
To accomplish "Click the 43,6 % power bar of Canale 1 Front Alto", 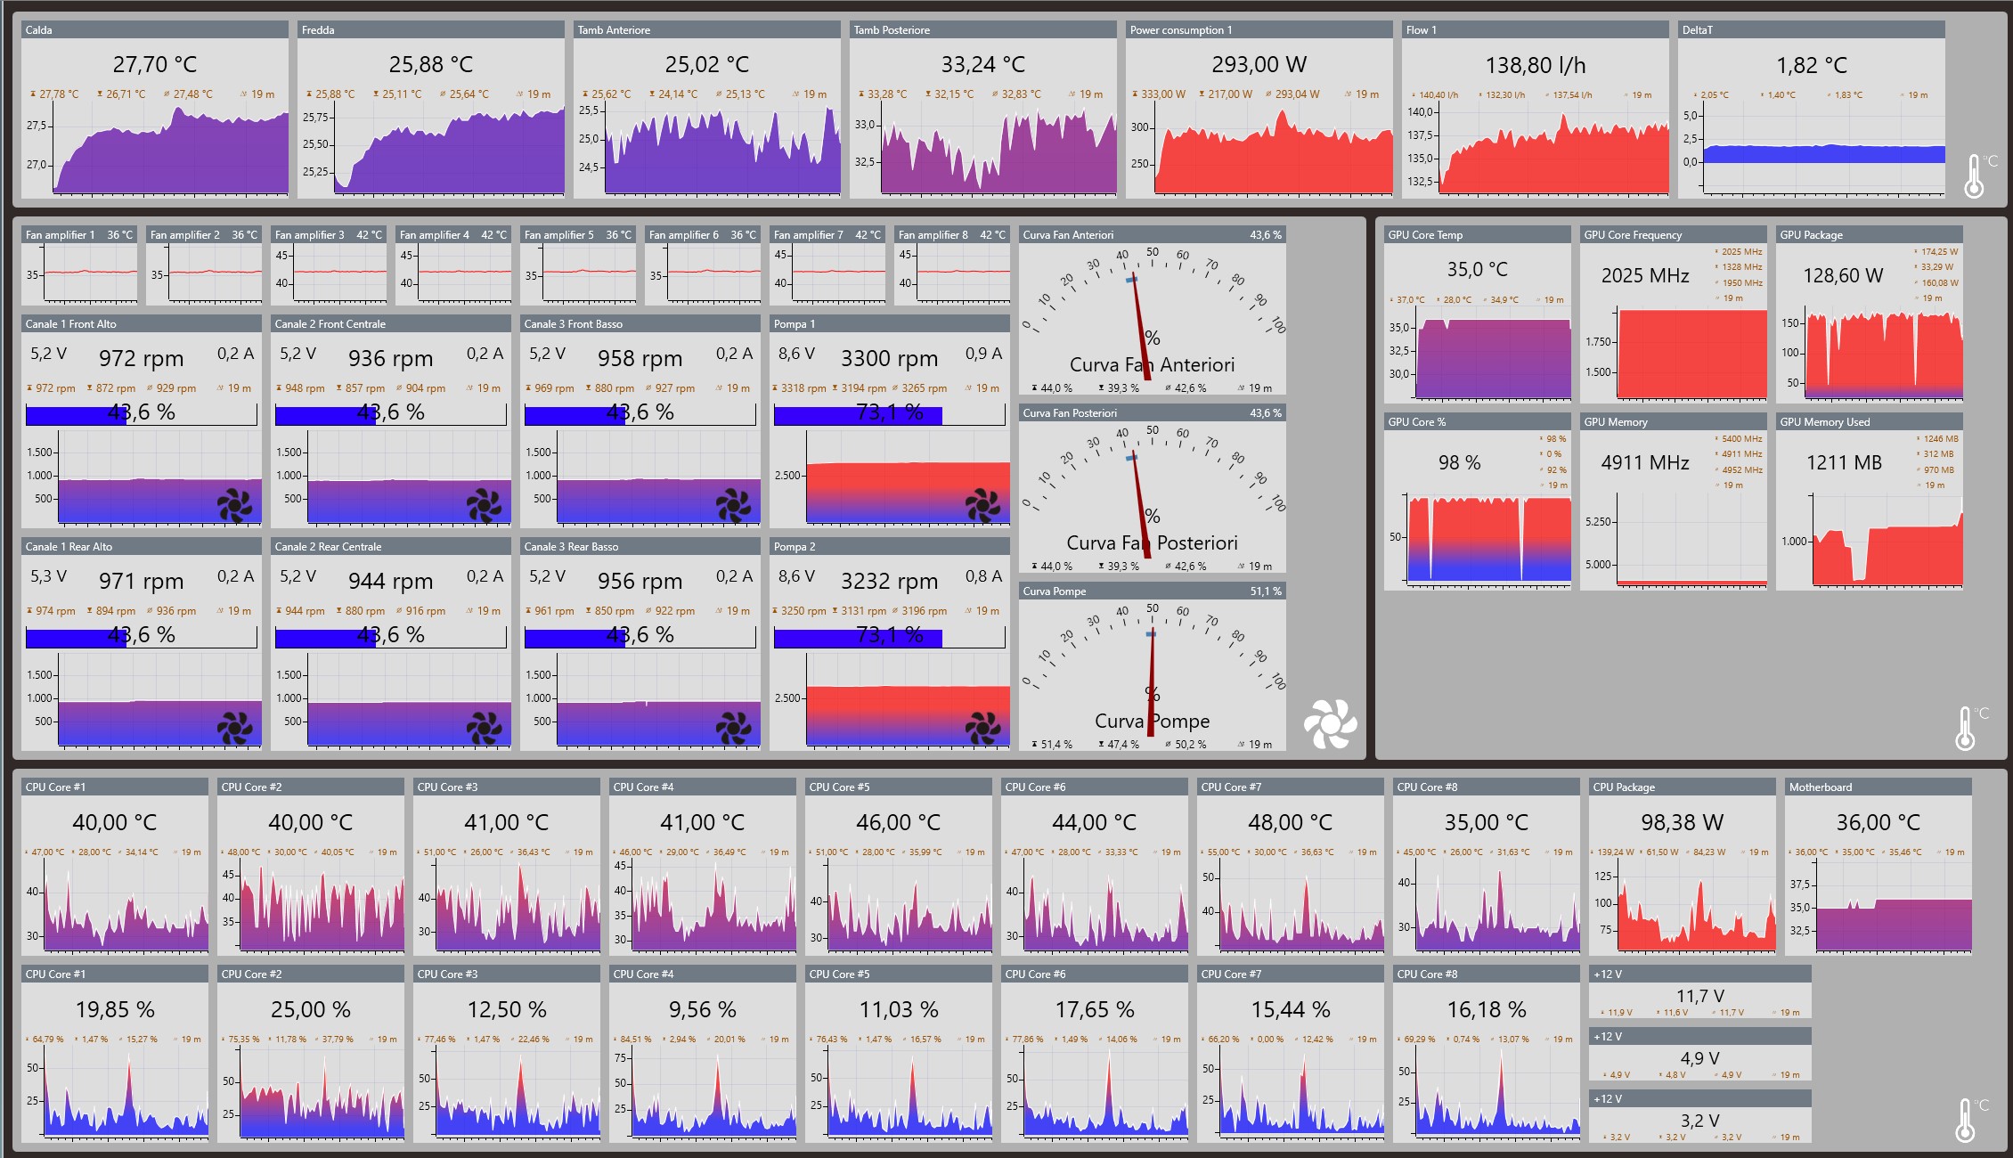I will [141, 414].
